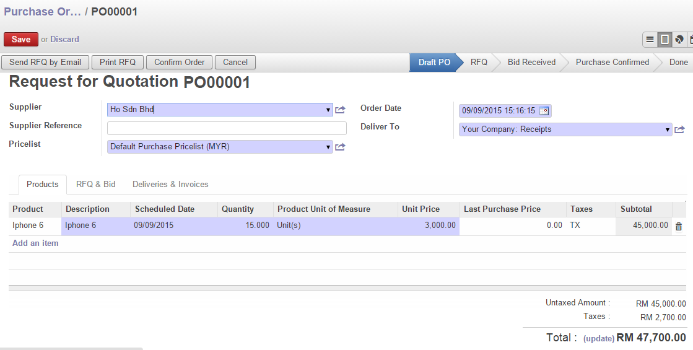Screen dimensions: 693x350
Task: Click Send RFQ by Email
Action: click(x=45, y=63)
